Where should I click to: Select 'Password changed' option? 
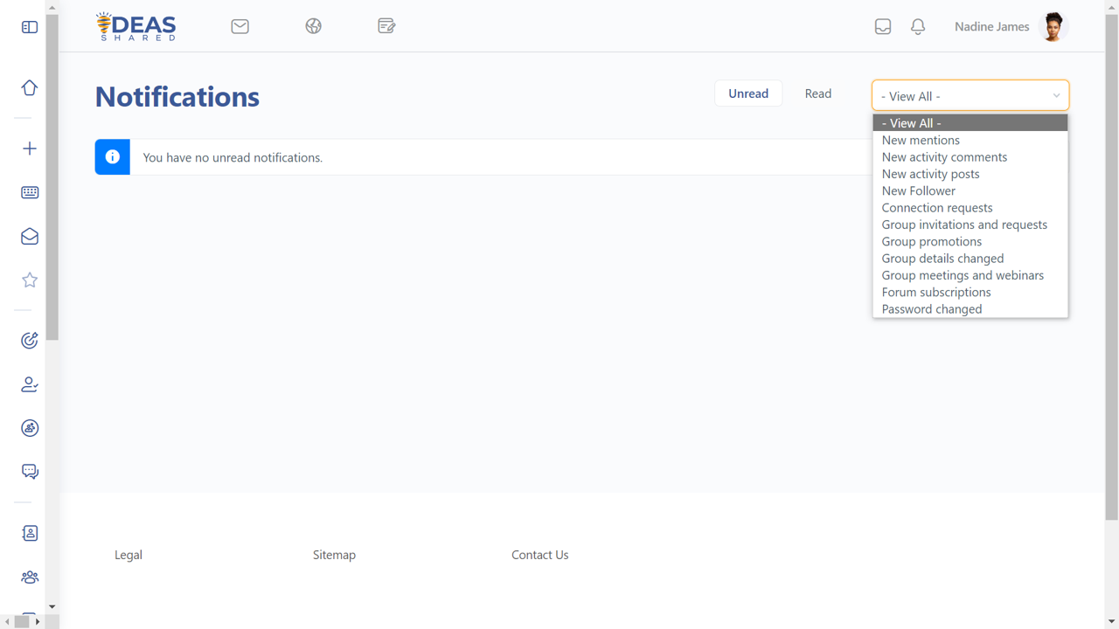[970, 309]
